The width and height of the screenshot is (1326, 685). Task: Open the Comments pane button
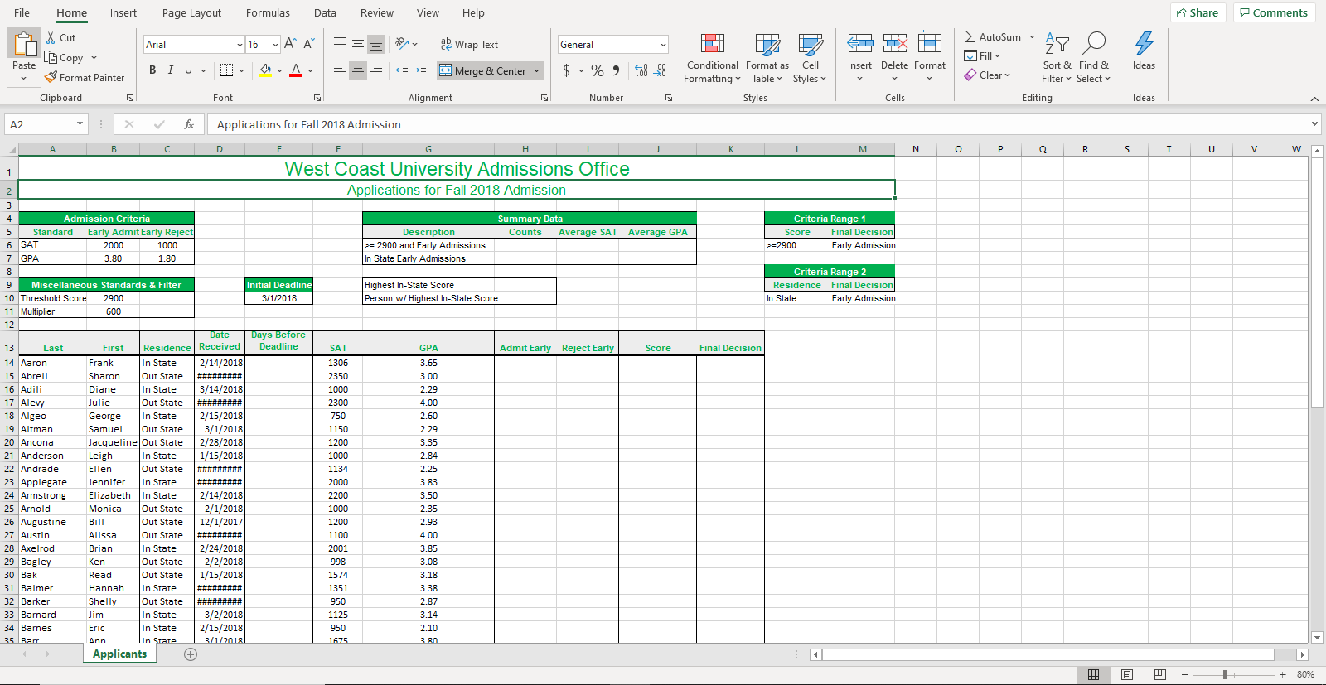[1274, 12]
